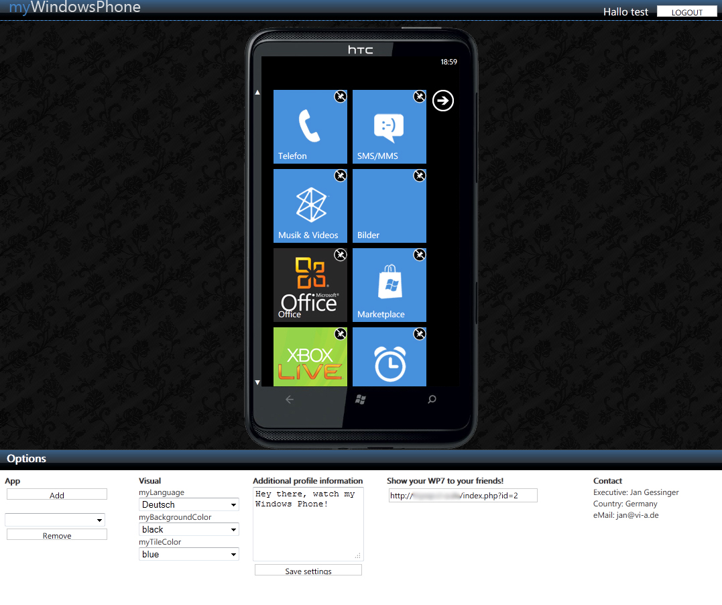Click the resize grip of profile text area

click(358, 555)
